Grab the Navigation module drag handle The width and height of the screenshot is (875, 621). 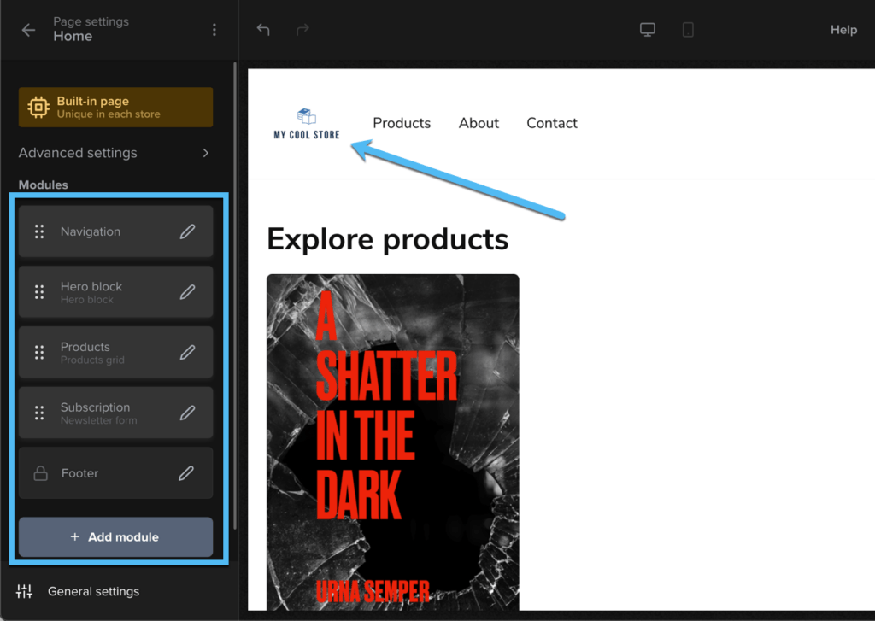pos(39,231)
